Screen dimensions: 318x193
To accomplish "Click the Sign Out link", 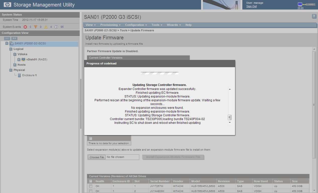I will (x=251, y=6).
